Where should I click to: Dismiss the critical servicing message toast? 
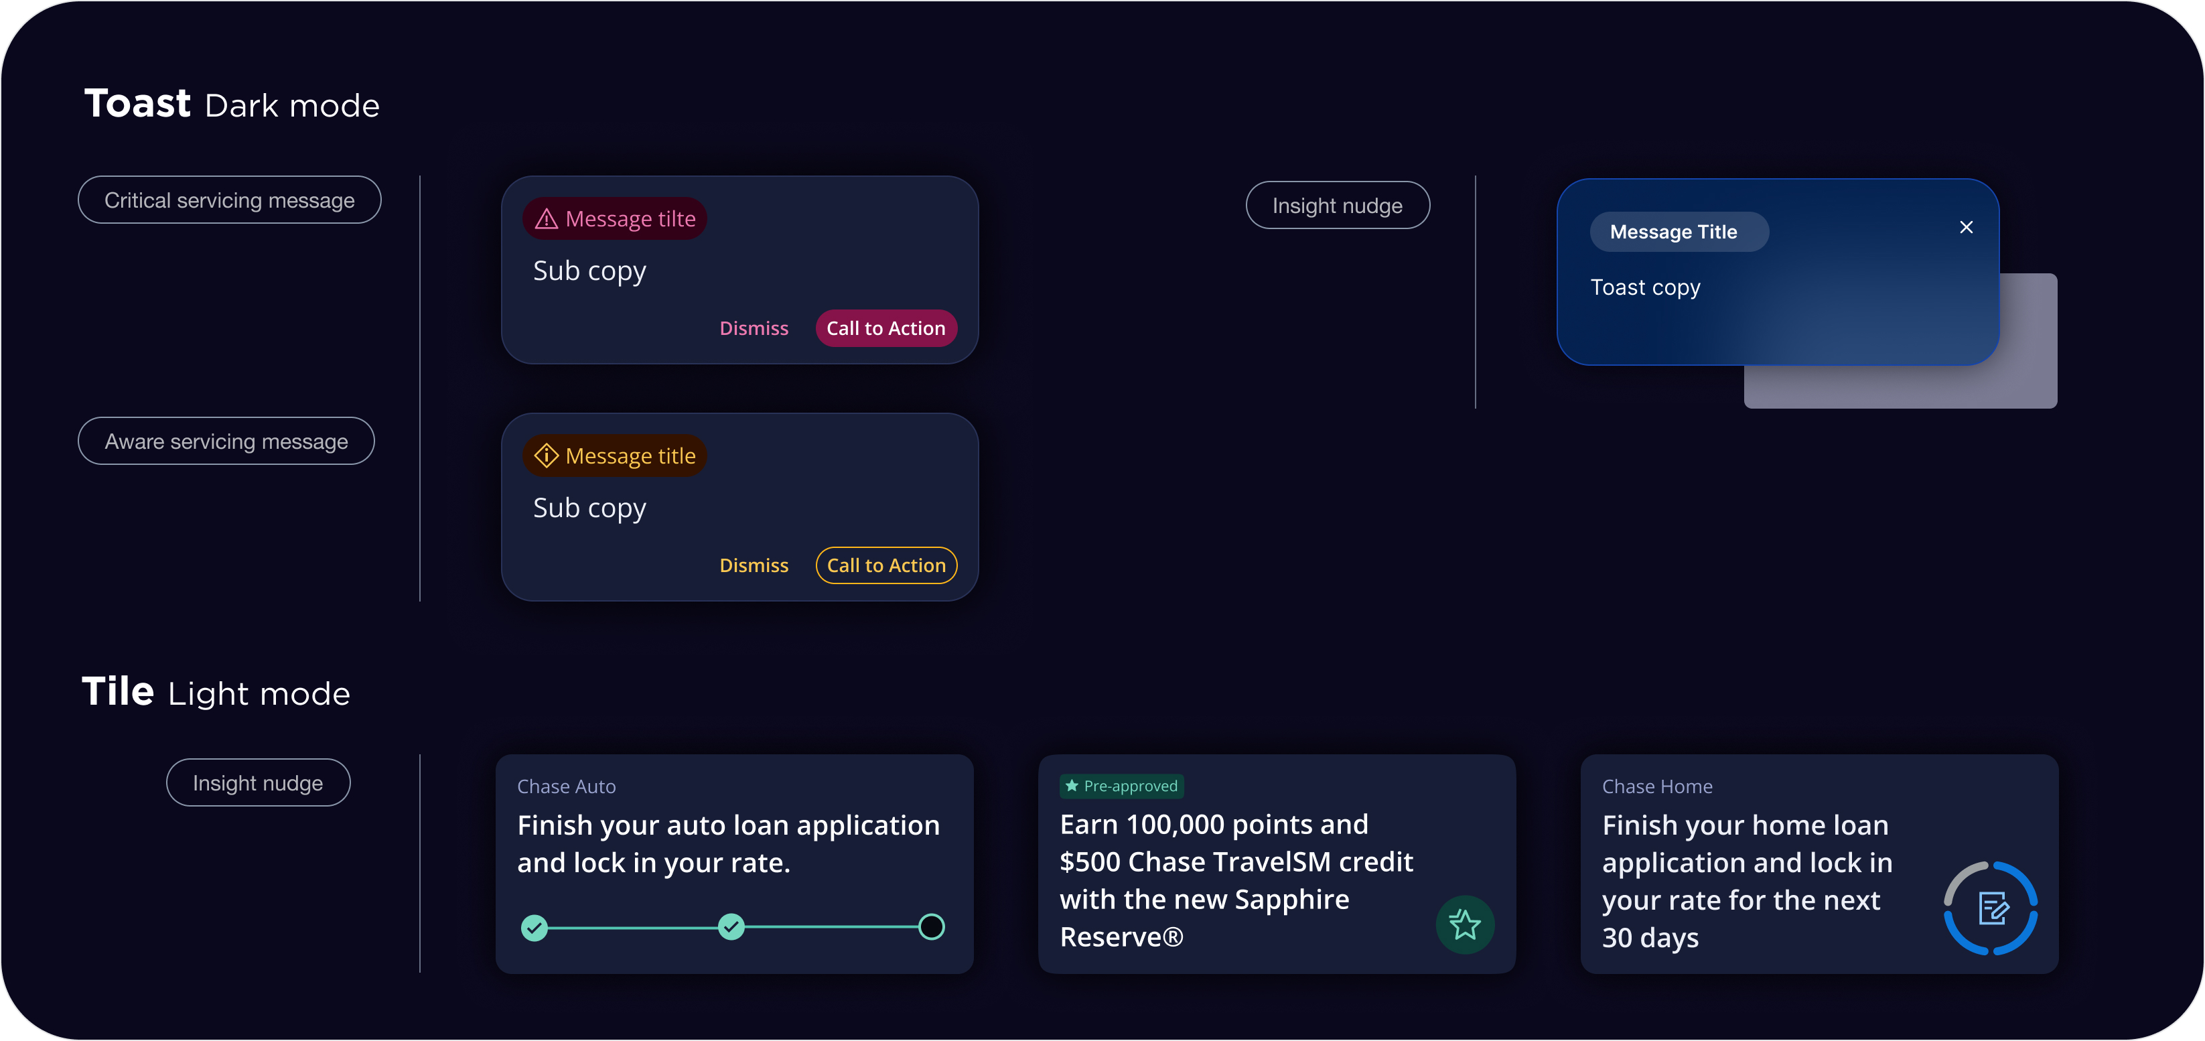click(x=754, y=329)
